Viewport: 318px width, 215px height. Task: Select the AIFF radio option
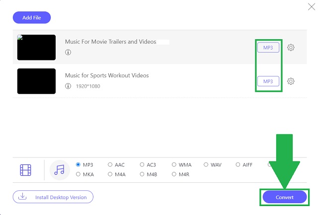click(238, 164)
